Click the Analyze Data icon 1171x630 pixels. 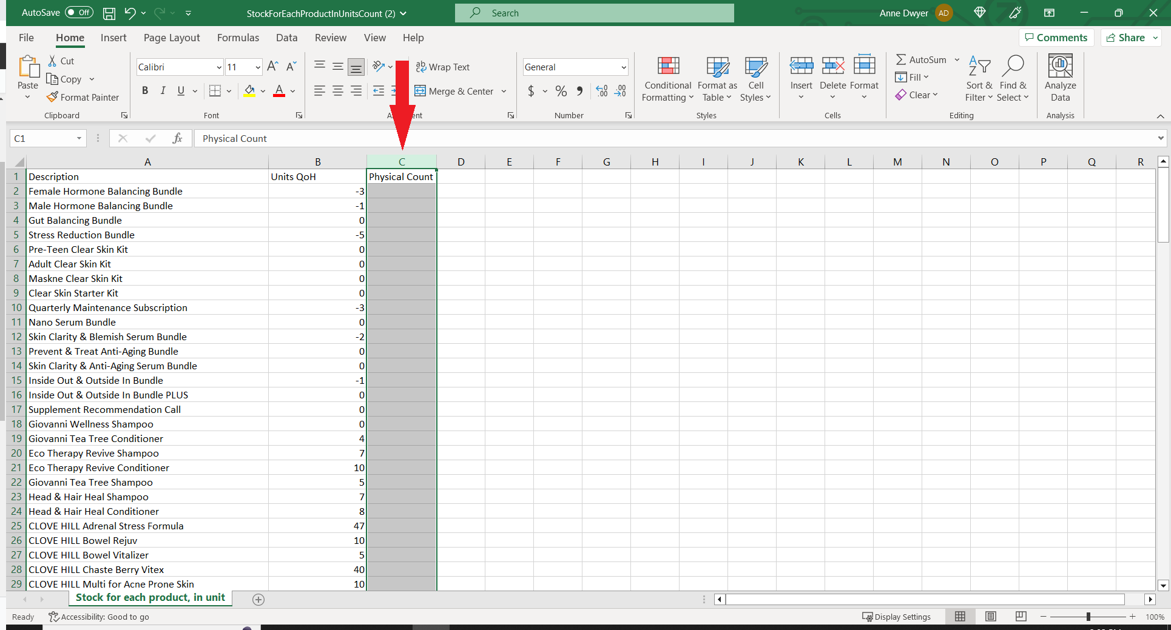pos(1060,65)
